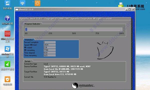Launch the green broom cleanup icon
Image resolution: width=150 pixels, height=90 pixels.
[x=7, y=64]
